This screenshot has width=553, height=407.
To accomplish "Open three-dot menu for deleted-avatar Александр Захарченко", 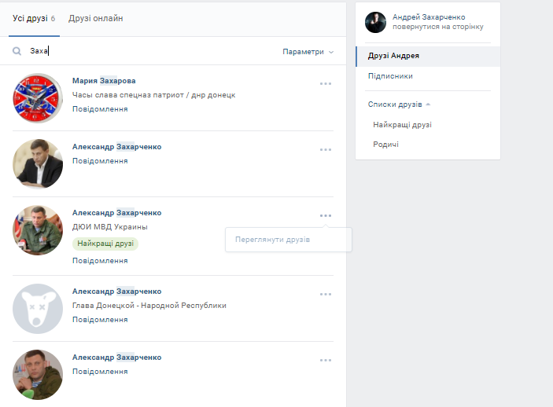I will (326, 294).
